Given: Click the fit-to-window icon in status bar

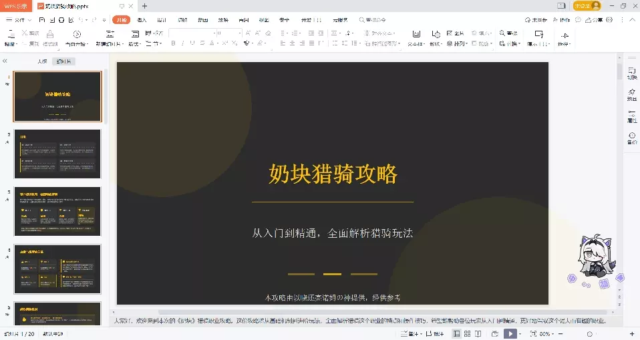Looking at the screenshot, I should (533, 334).
